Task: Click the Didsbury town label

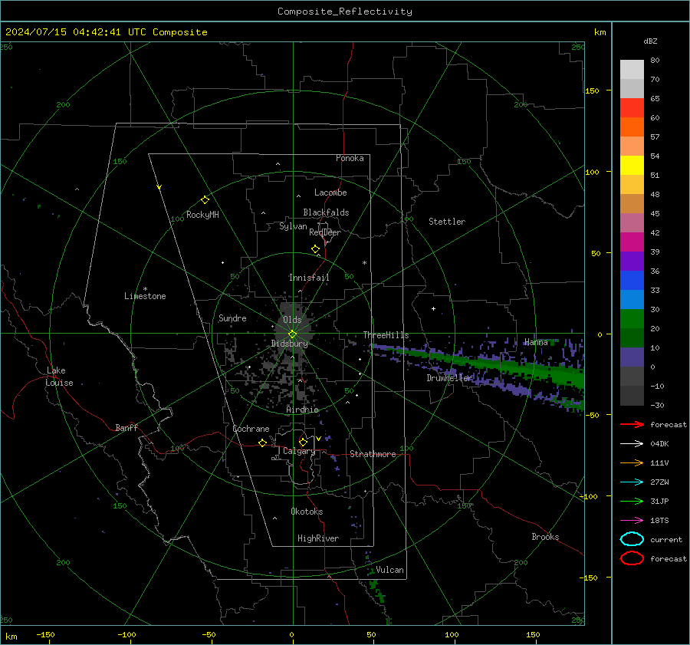Action: 290,344
